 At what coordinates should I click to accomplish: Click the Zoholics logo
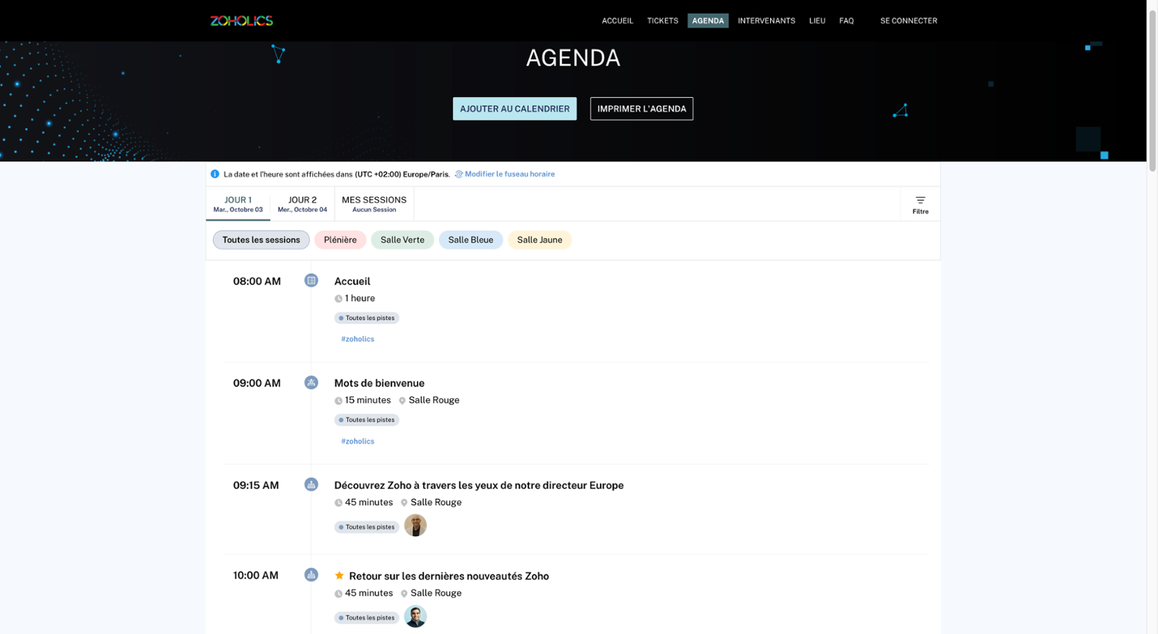pyautogui.click(x=241, y=21)
